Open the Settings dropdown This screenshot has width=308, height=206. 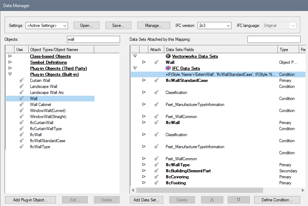coord(46,26)
